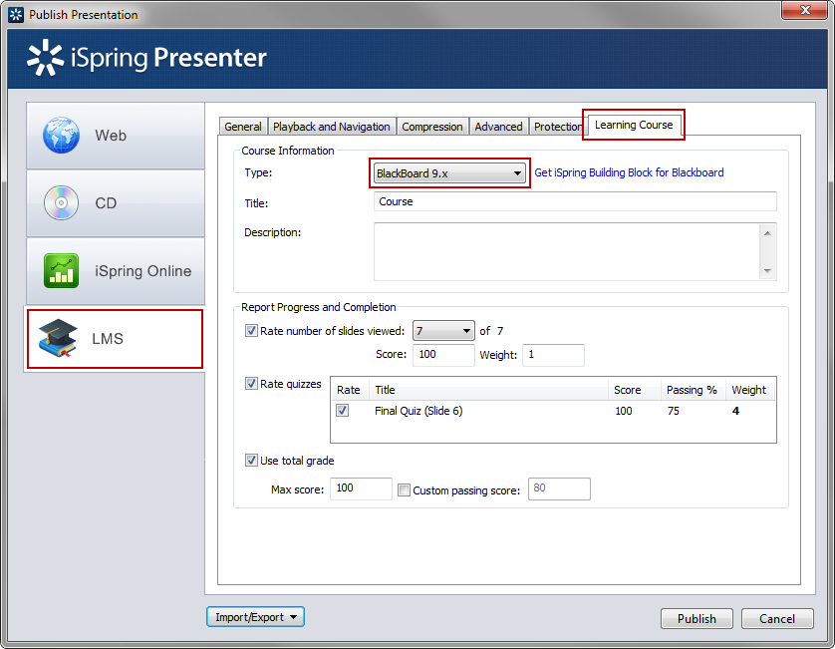
Task: Close the Publish Presentation window
Action: click(805, 10)
